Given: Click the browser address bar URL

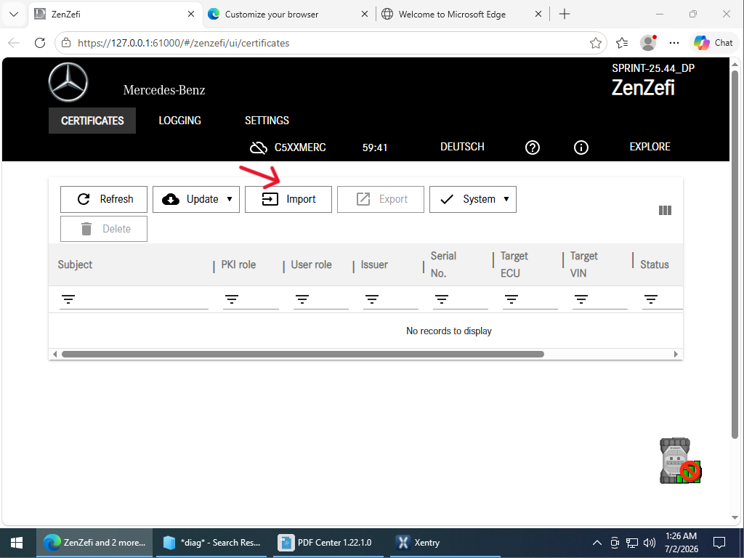Looking at the screenshot, I should [183, 43].
